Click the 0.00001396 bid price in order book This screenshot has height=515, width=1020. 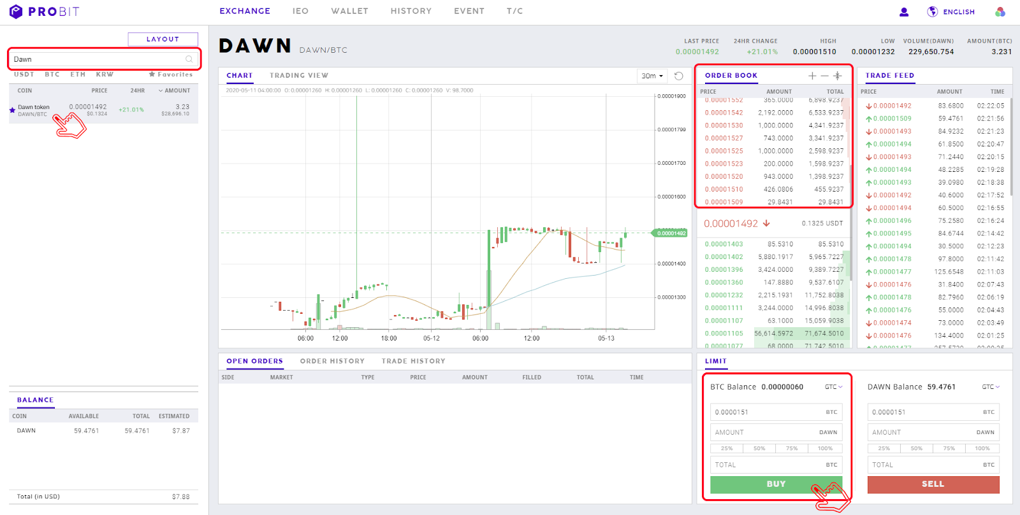pos(724,269)
